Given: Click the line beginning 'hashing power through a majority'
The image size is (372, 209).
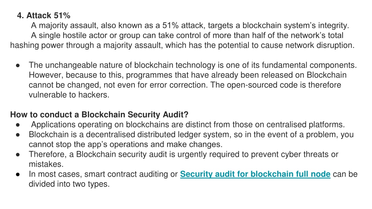Looking at the screenshot, I should (x=182, y=45).
